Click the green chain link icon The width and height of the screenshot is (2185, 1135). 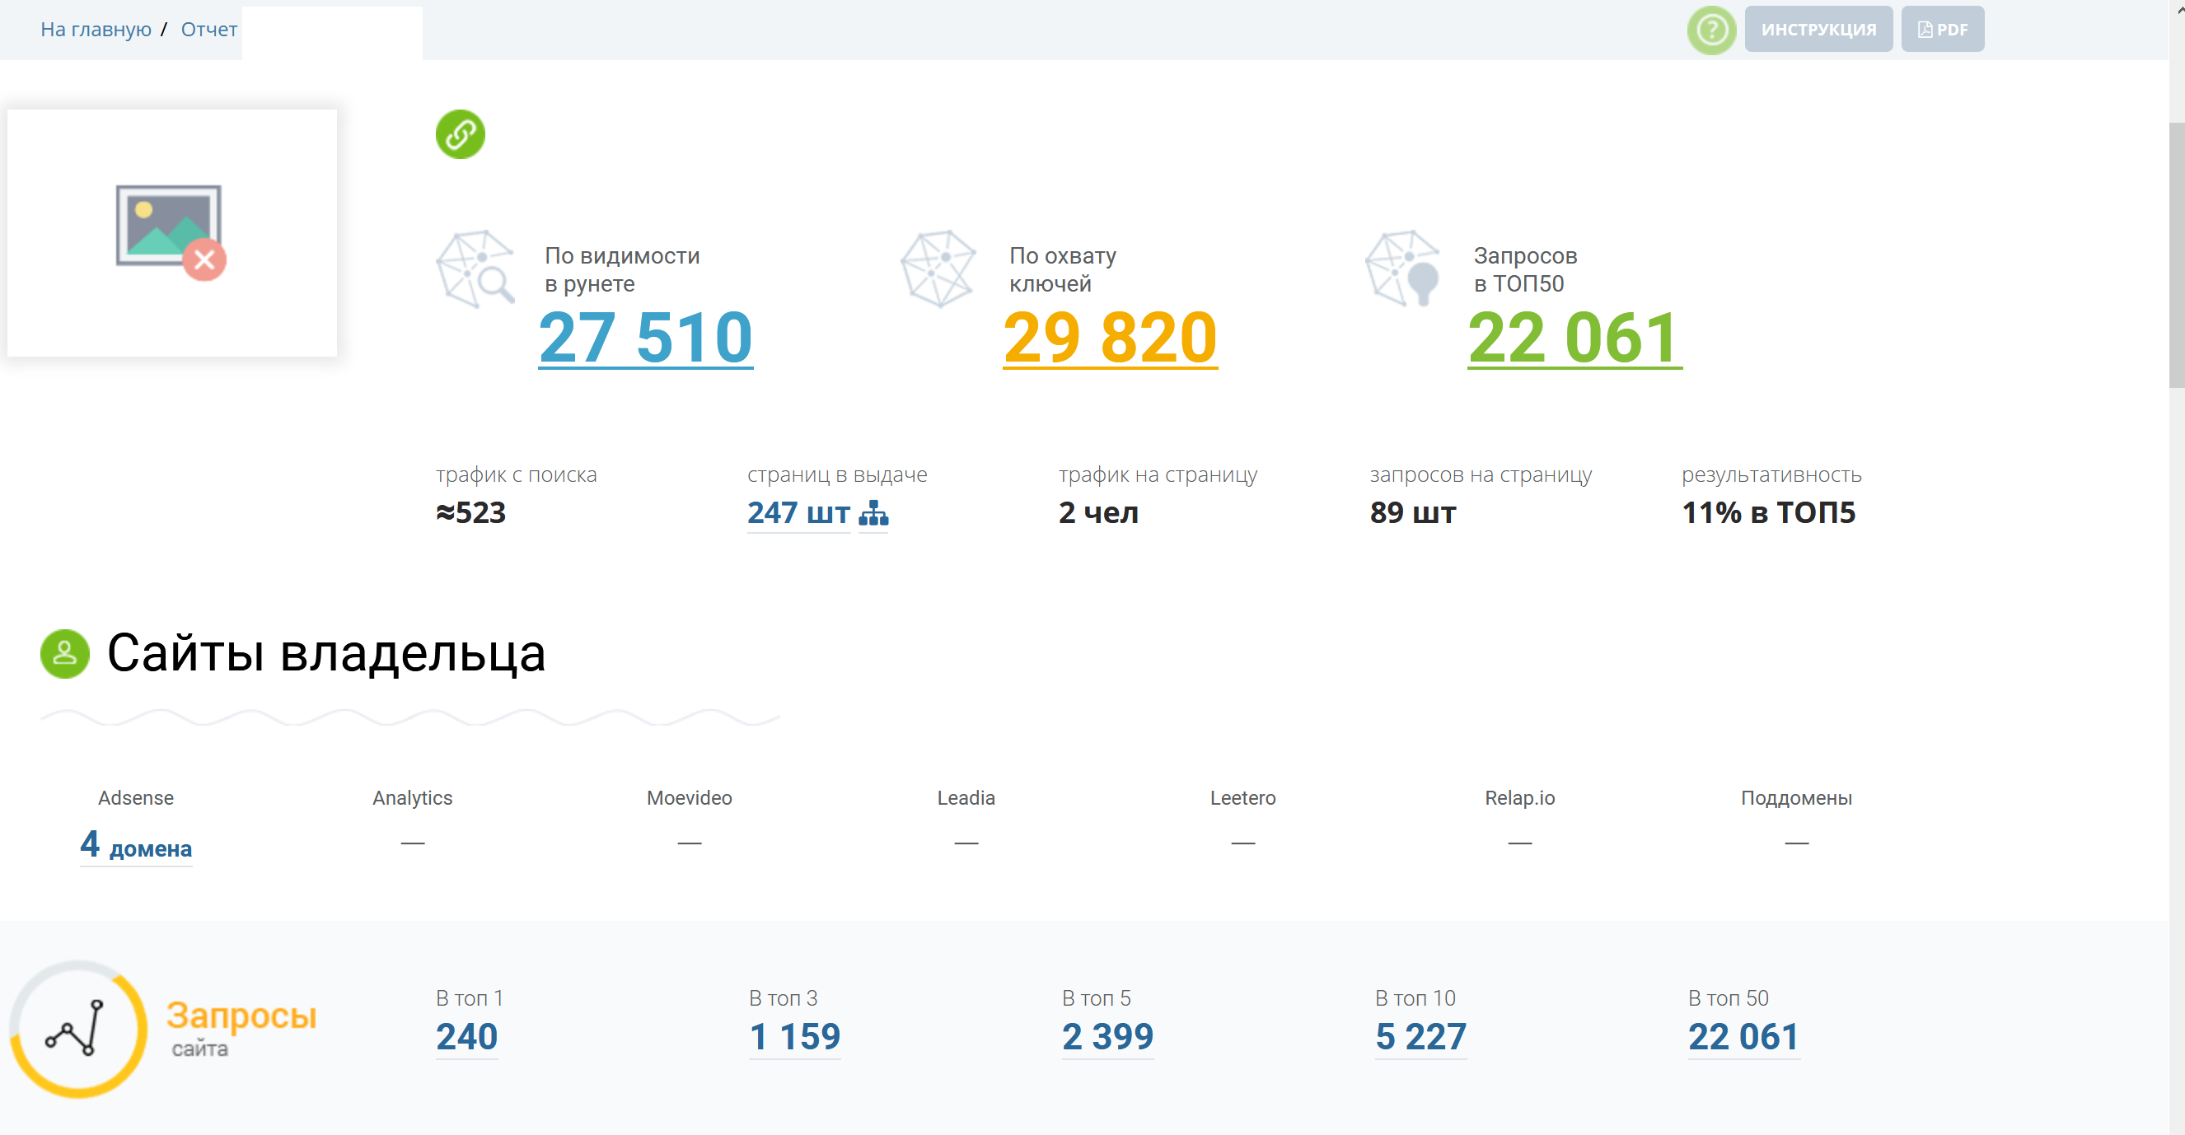(x=461, y=134)
